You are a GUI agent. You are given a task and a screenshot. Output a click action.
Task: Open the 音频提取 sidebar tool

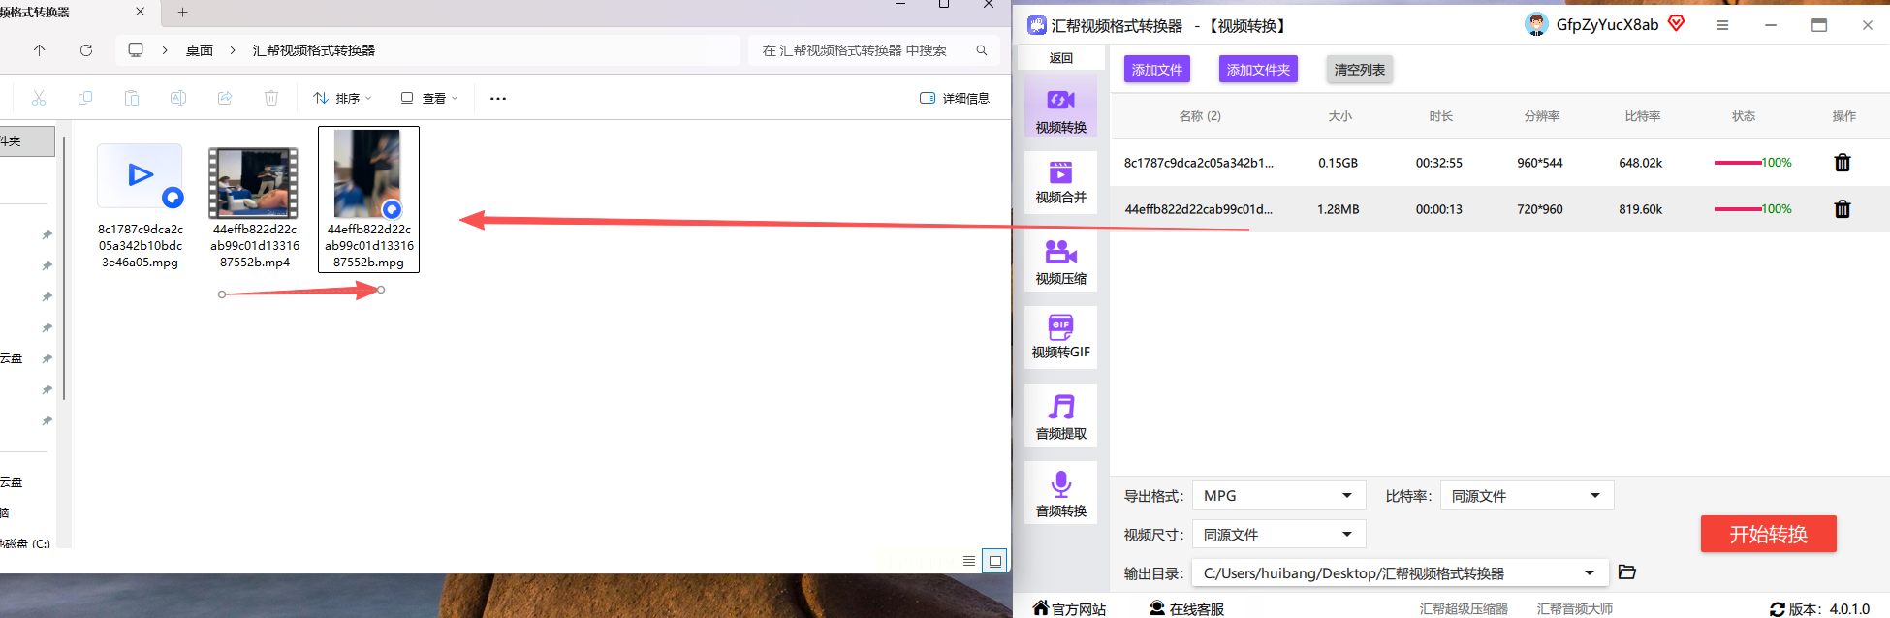tap(1060, 417)
